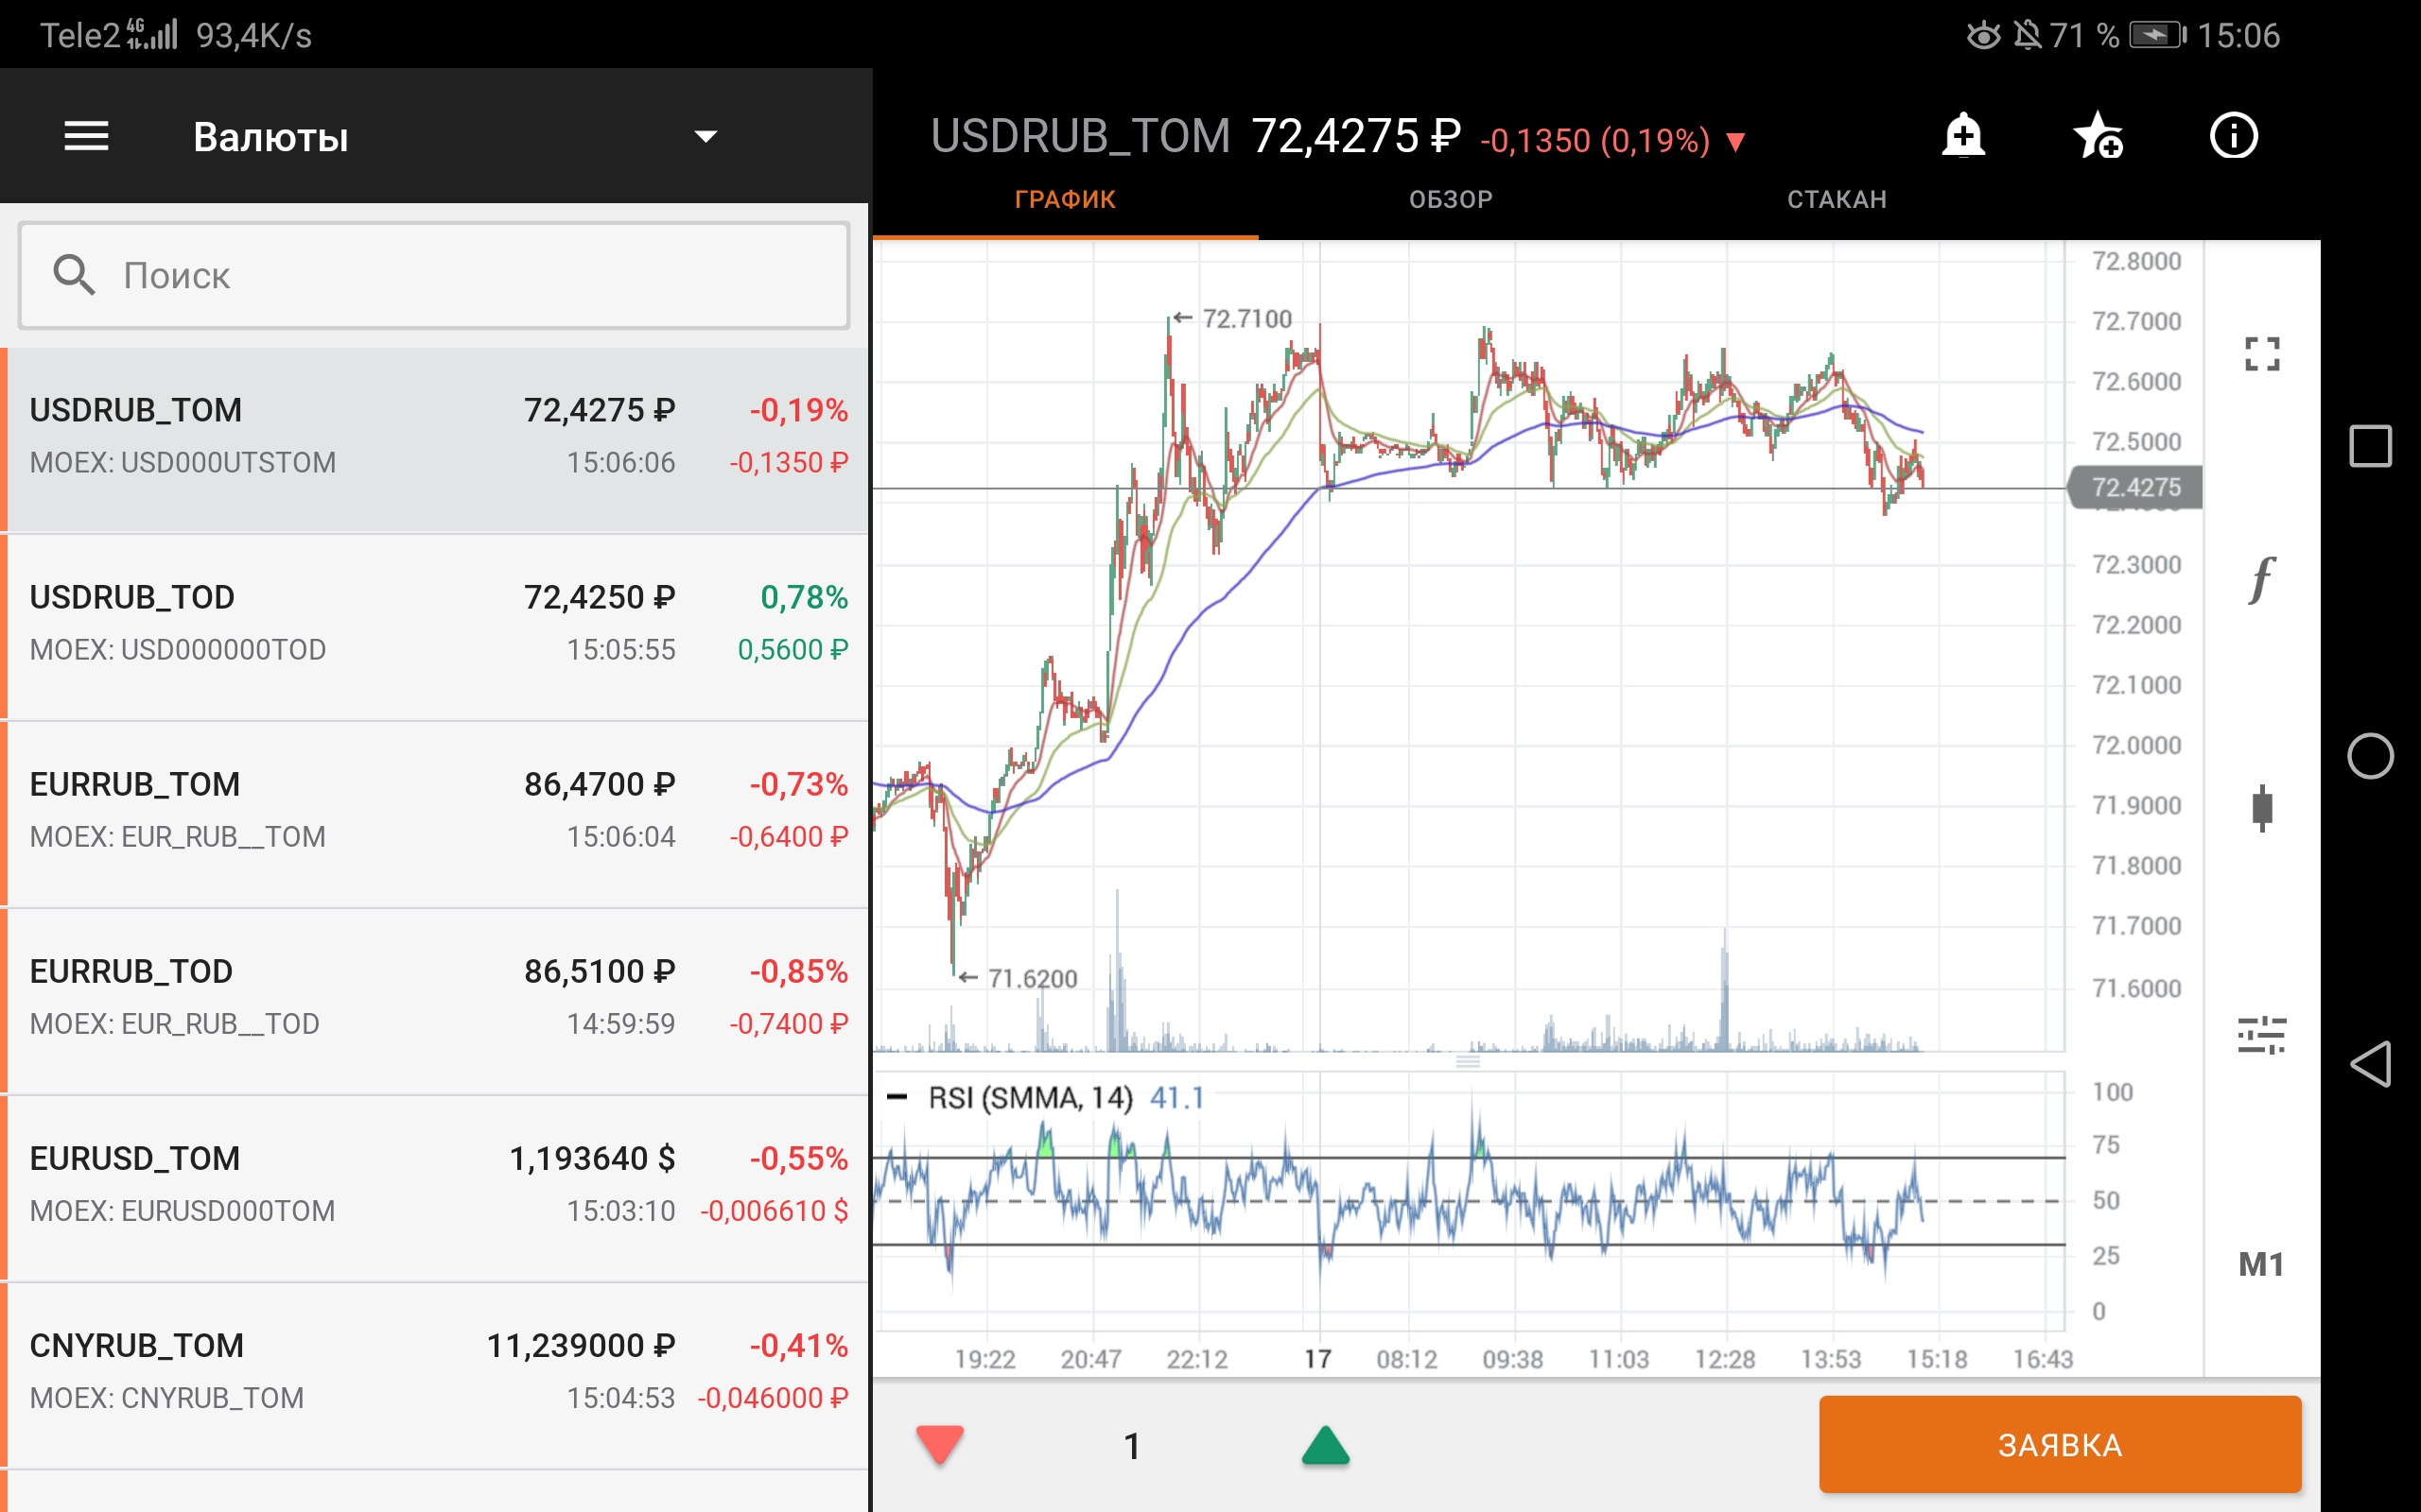The image size is (2421, 1512).
Task: Tap the 72.7100 high marker on chart
Action: point(1233,318)
